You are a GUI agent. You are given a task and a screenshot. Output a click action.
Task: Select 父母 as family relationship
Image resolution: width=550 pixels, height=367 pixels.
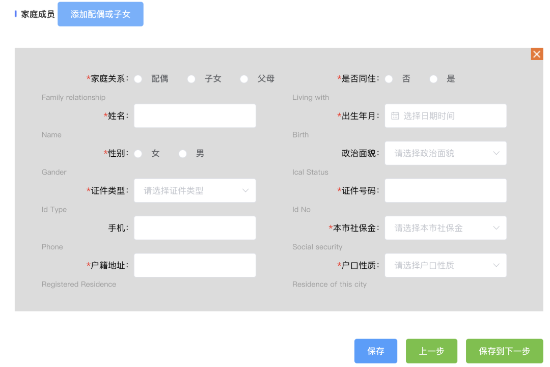(244, 79)
